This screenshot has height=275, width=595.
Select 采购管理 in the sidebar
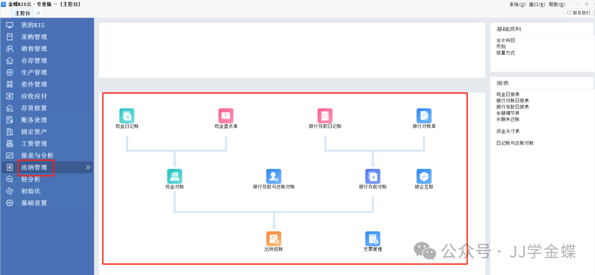point(34,37)
